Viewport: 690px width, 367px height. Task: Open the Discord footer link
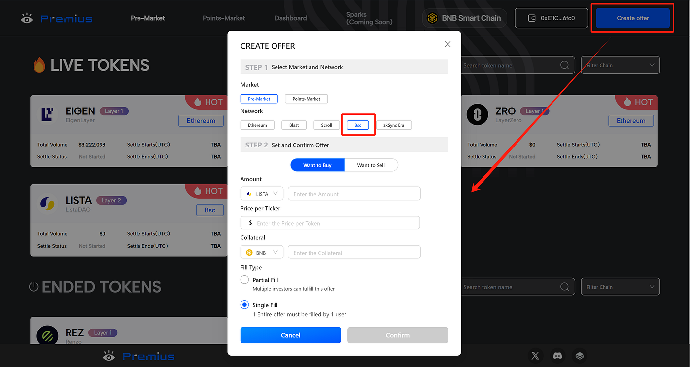click(x=557, y=356)
